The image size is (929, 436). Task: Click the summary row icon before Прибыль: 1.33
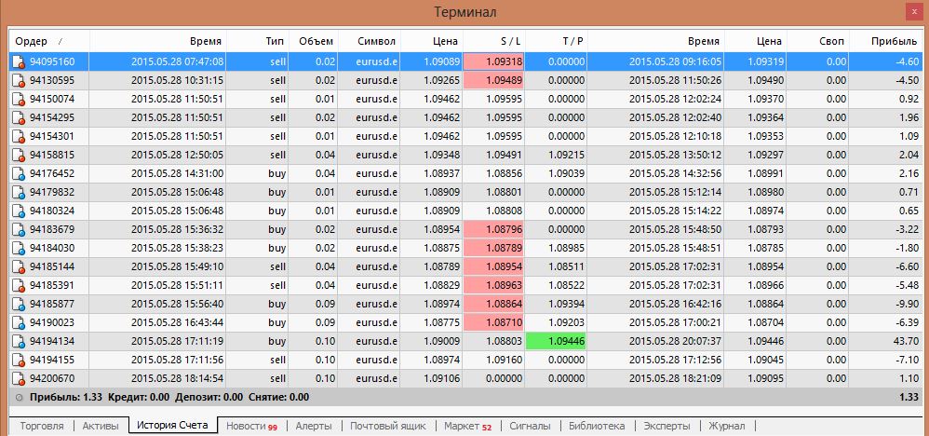click(18, 397)
